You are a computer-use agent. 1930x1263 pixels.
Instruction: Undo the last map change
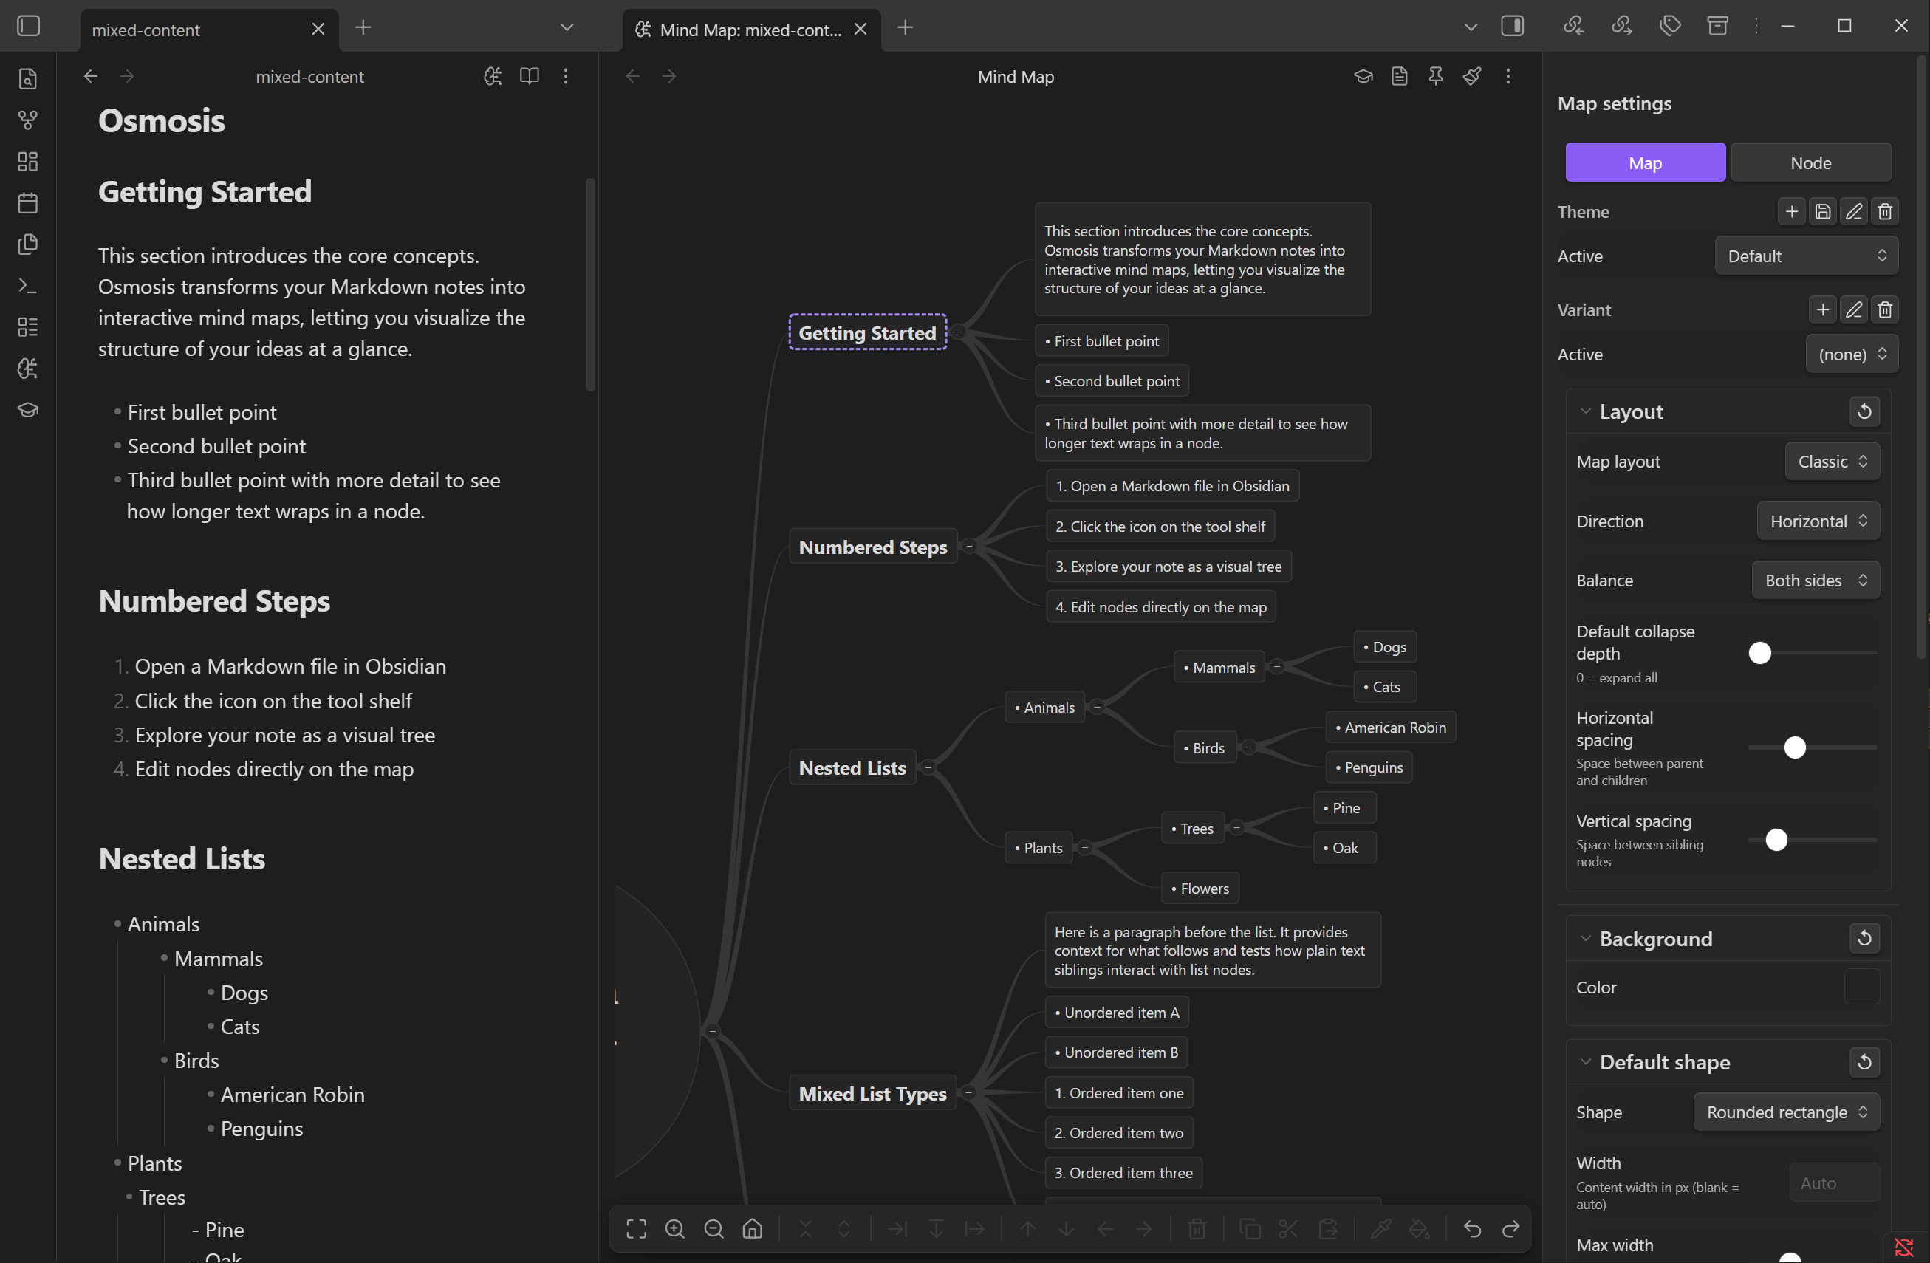point(1474,1228)
